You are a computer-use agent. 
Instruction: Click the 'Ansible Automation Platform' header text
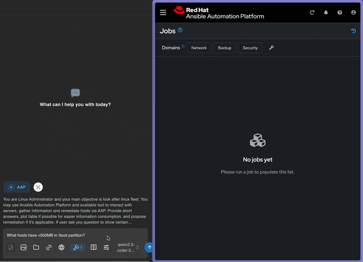[x=225, y=16]
